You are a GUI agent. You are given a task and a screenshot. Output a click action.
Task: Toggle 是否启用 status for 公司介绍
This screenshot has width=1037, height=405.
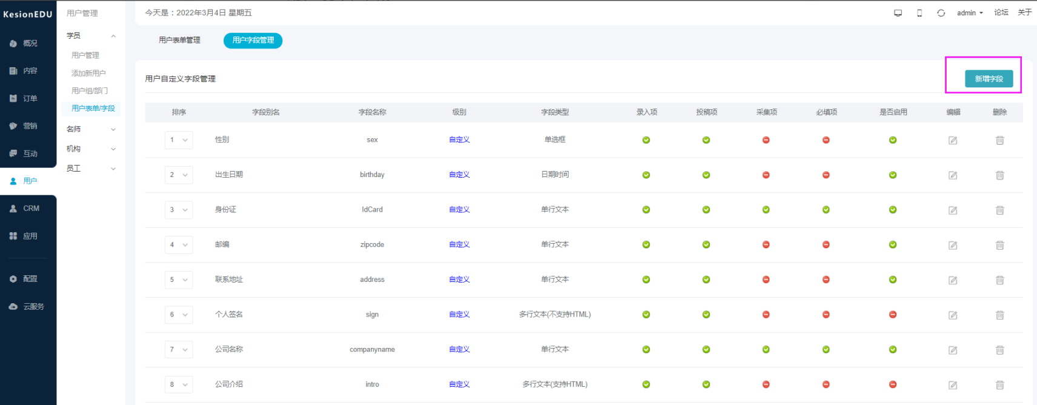point(893,384)
